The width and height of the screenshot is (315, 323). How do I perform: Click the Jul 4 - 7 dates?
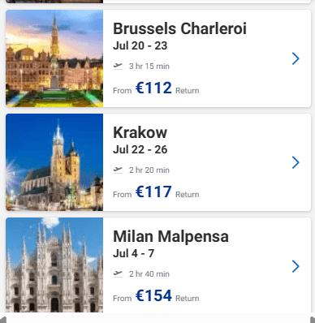(134, 253)
